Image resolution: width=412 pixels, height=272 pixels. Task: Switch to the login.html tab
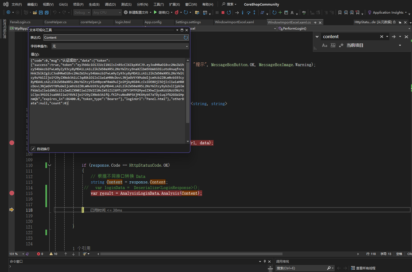point(123,22)
